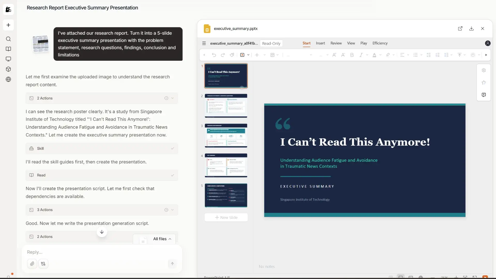
Task: Expand slide layout dropdown arrow
Action: (278, 55)
